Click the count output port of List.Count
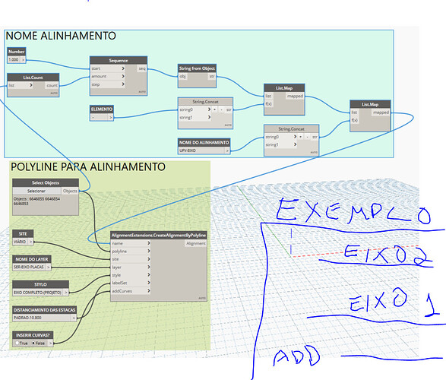Screen dimensions: 446x380 [52, 85]
